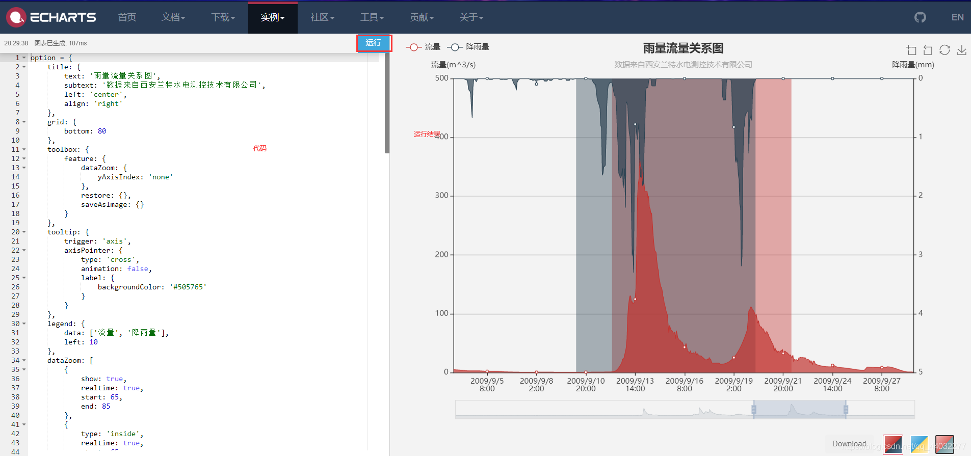Click the x-axis label 2009/9/13 14:00
This screenshot has height=456, width=971.
pos(635,385)
